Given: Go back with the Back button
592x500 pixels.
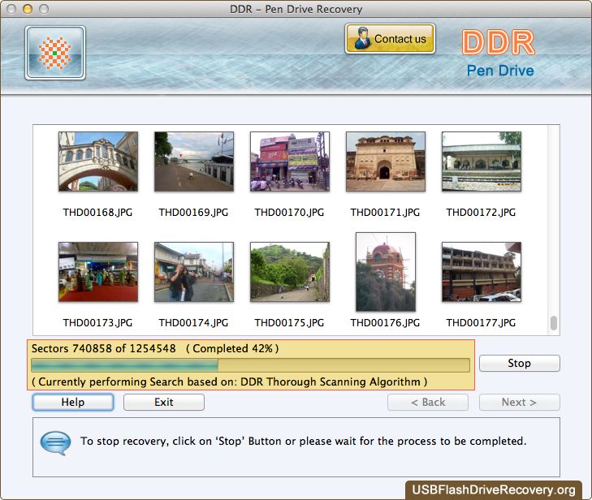Looking at the screenshot, I should pos(428,402).
